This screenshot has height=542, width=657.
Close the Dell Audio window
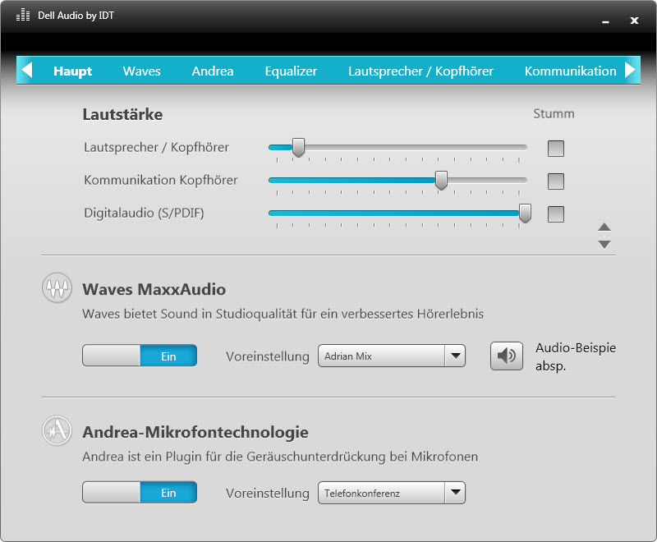(x=634, y=21)
